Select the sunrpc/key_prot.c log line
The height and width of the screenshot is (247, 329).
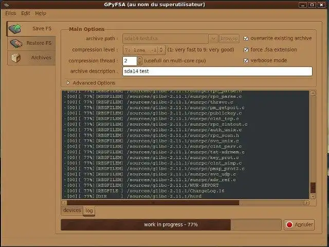tap(152, 157)
